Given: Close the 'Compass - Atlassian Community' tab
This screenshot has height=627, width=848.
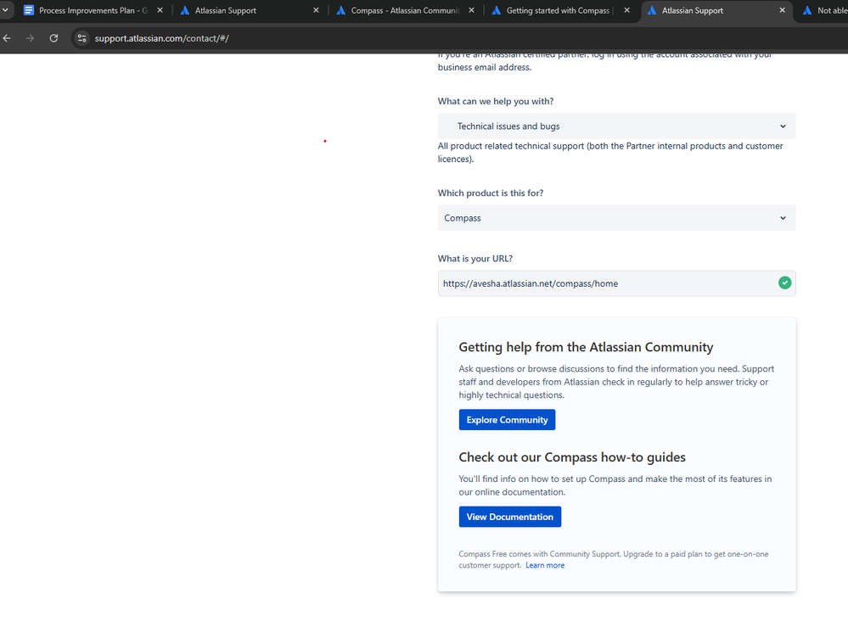Looking at the screenshot, I should point(471,11).
